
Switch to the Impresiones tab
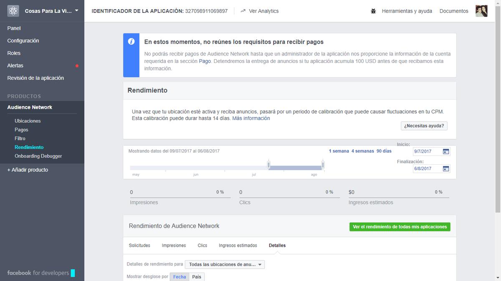tap(174, 245)
